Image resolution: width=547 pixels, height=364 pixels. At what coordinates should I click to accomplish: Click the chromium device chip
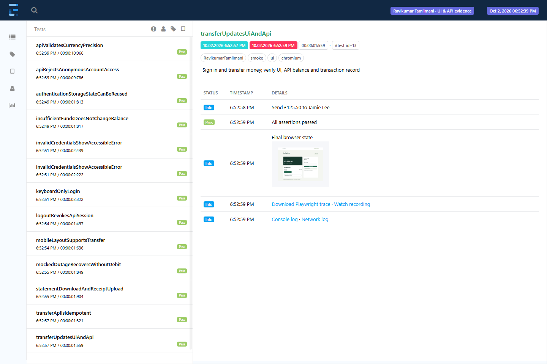(x=291, y=58)
